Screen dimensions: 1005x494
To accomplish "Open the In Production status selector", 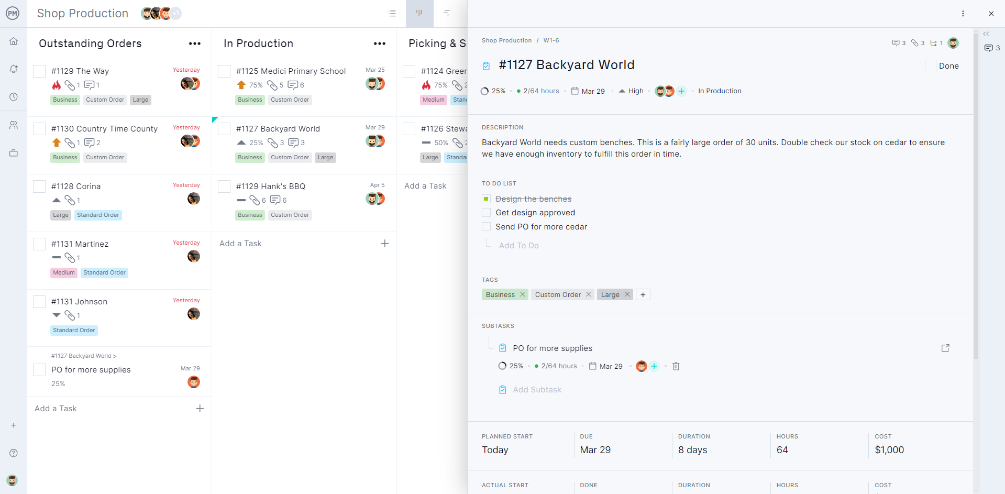I will tap(720, 91).
